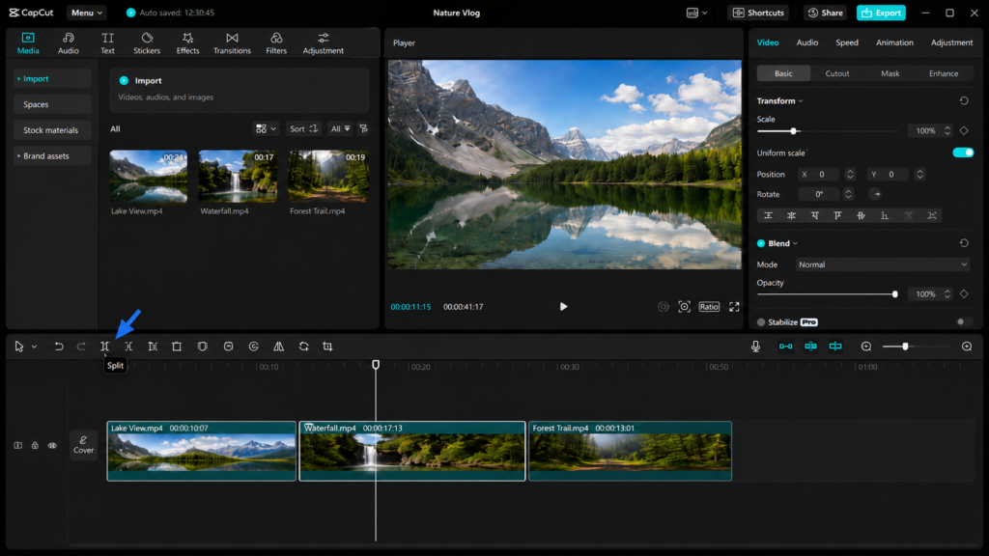989x556 pixels.
Task: Hide the video track with eye icon
Action: 52,446
